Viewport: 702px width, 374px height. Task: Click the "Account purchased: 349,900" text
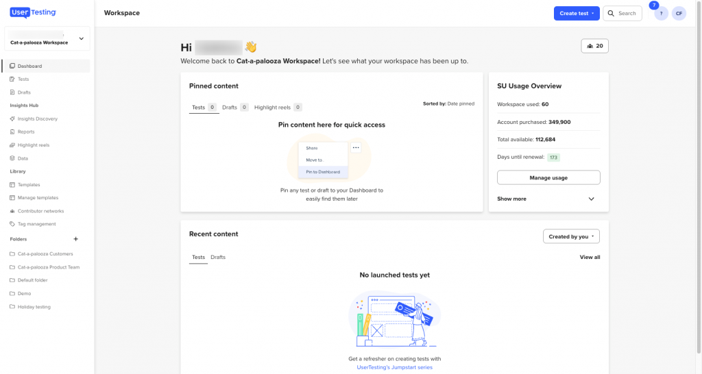pos(533,122)
